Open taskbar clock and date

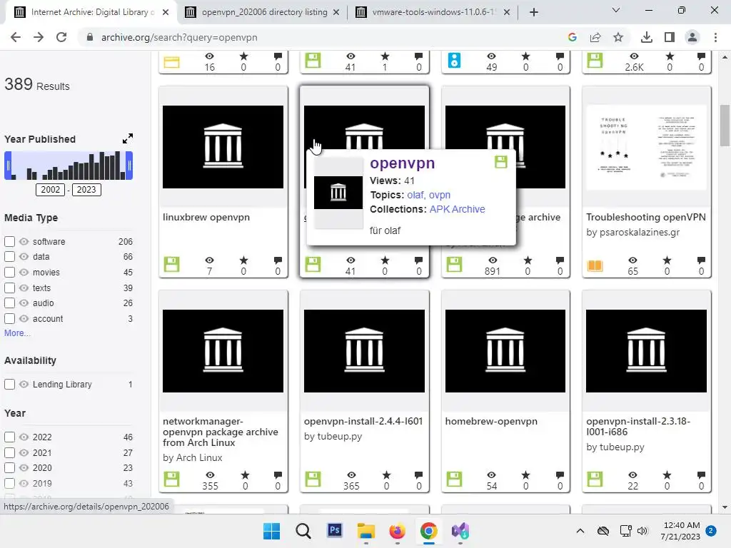click(680, 531)
